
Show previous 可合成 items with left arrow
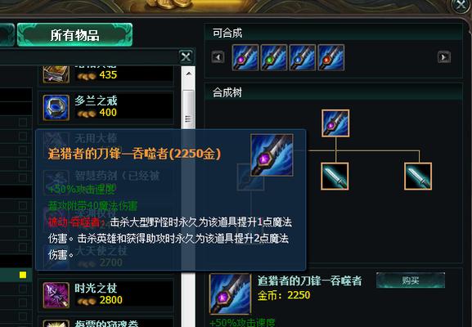click(x=218, y=57)
